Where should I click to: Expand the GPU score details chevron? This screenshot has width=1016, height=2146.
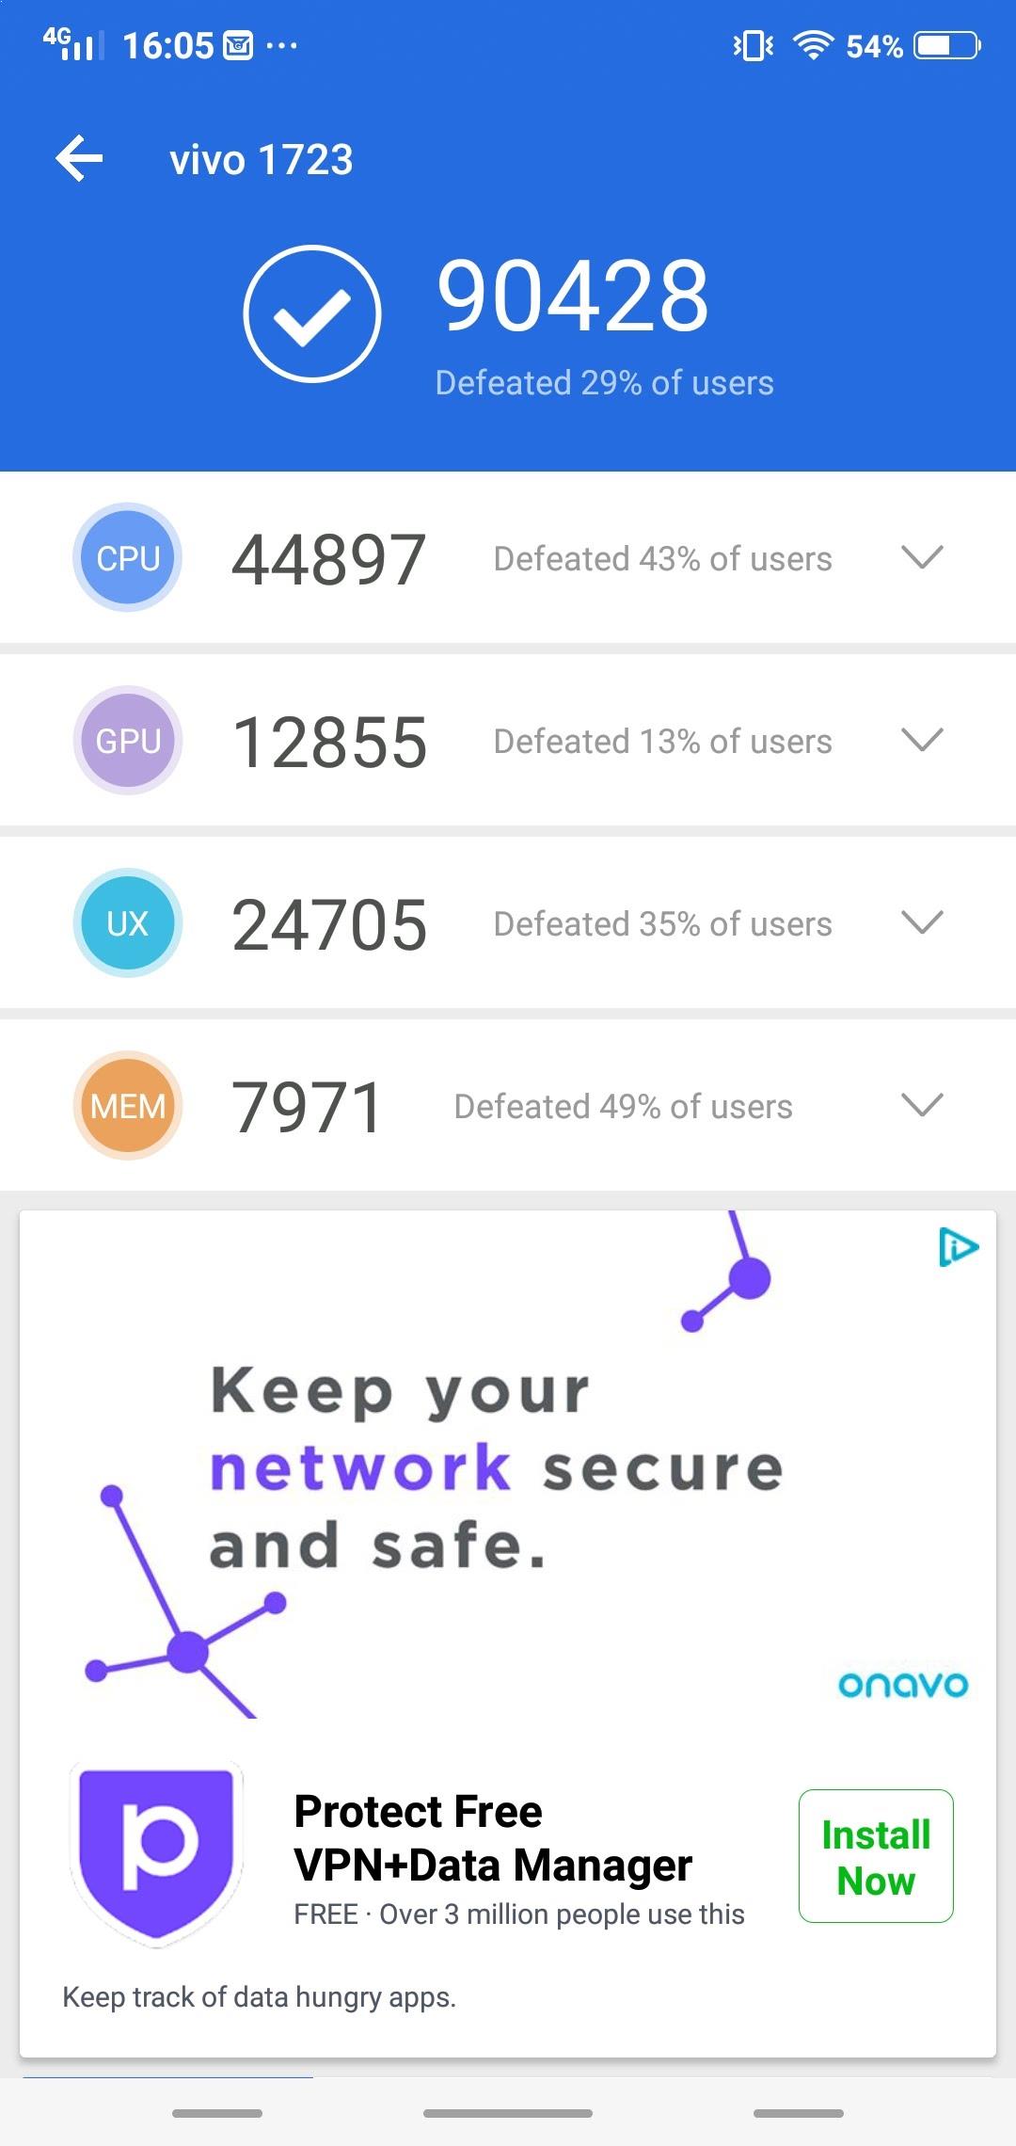click(x=922, y=740)
